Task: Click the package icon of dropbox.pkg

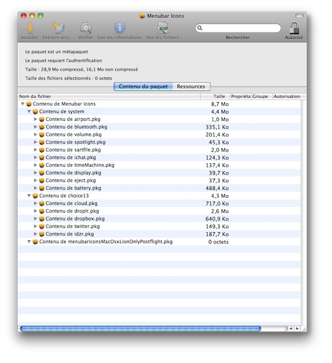Action: point(42,219)
